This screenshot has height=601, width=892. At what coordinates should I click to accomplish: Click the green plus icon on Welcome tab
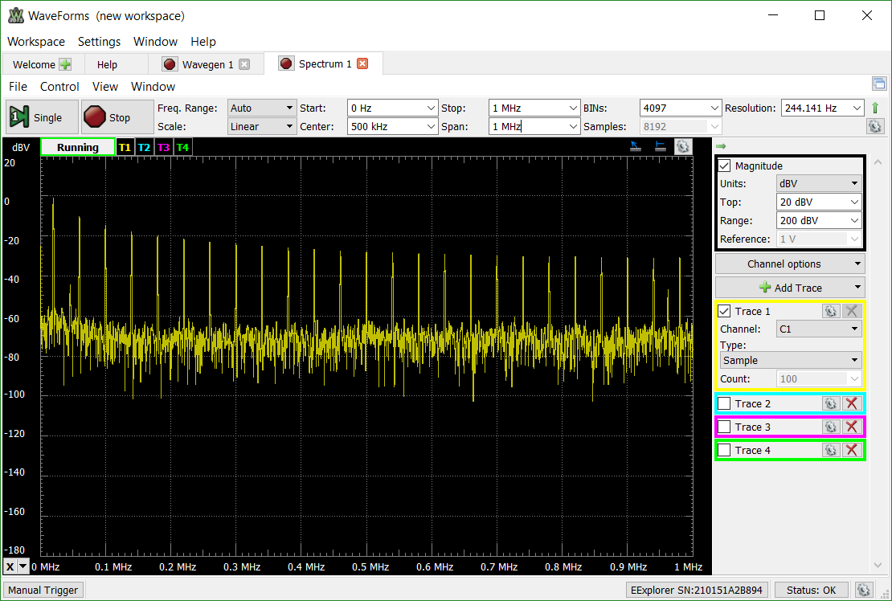click(65, 64)
